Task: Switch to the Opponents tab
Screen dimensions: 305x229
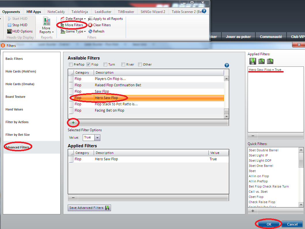Action: tap(11, 12)
